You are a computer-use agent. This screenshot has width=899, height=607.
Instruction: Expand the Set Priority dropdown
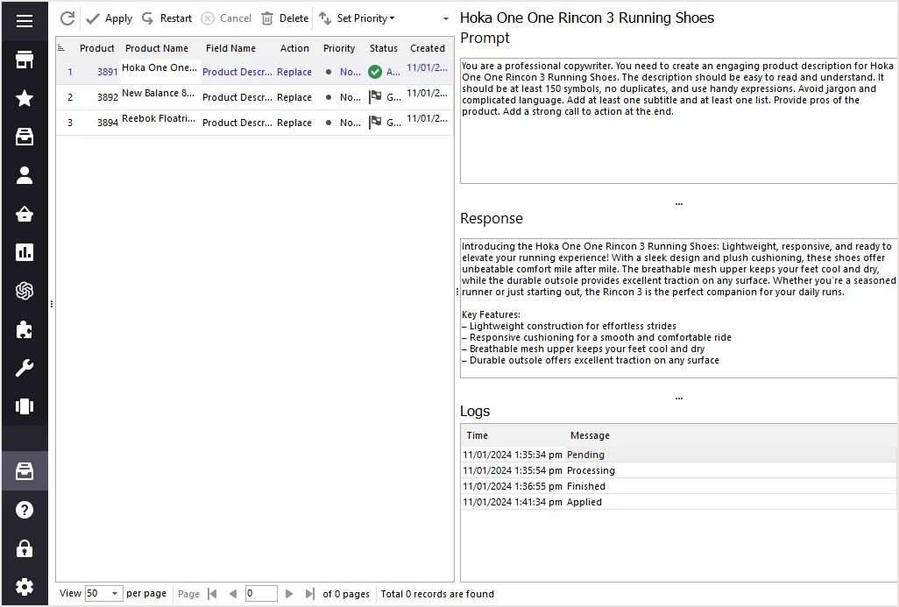pos(357,18)
